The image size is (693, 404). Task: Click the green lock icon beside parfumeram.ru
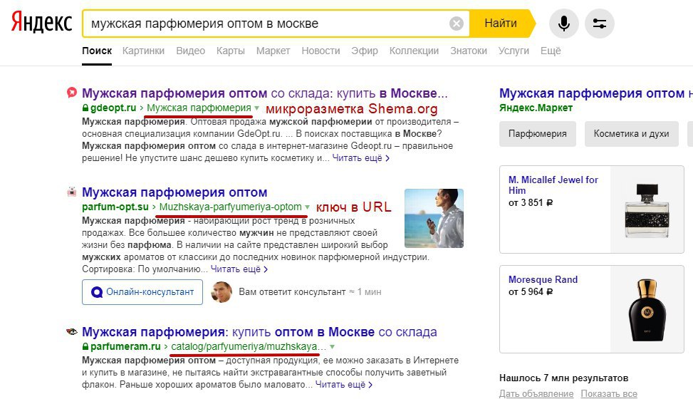(85, 346)
